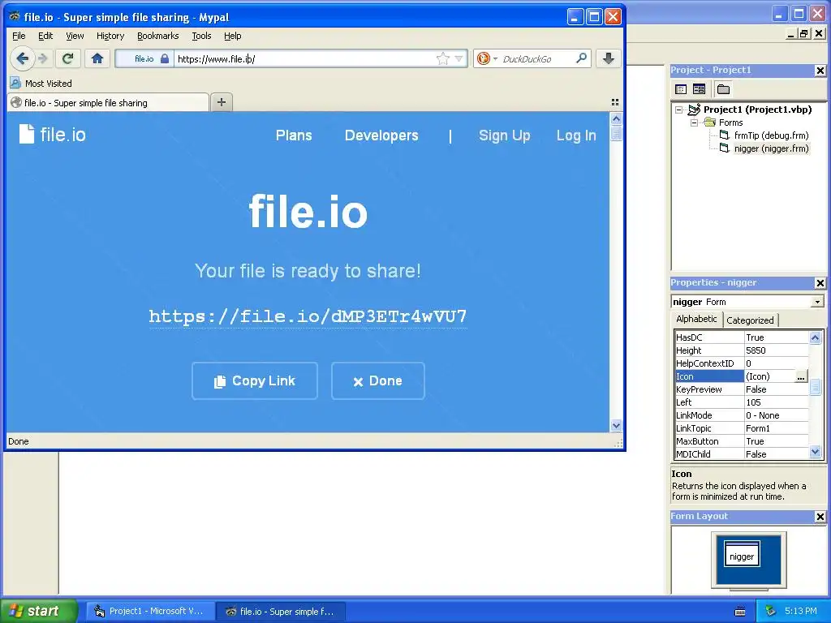The image size is (831, 623).
Task: Open the Edit menu in Mypal
Action: pos(45,36)
